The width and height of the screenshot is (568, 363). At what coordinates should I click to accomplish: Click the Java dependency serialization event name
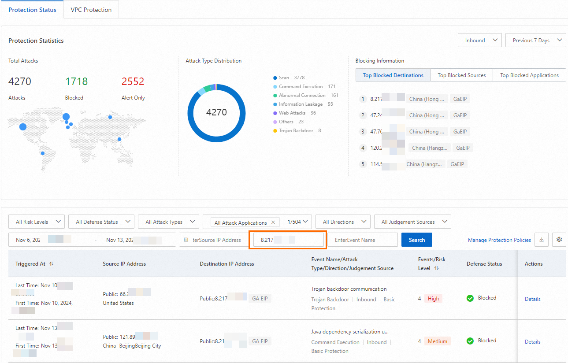click(350, 332)
